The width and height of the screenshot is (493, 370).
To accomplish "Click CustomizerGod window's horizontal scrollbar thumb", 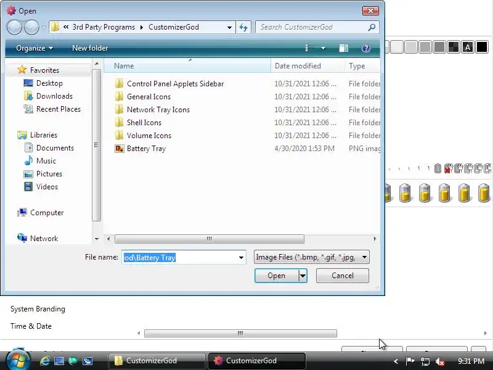I will point(240,333).
